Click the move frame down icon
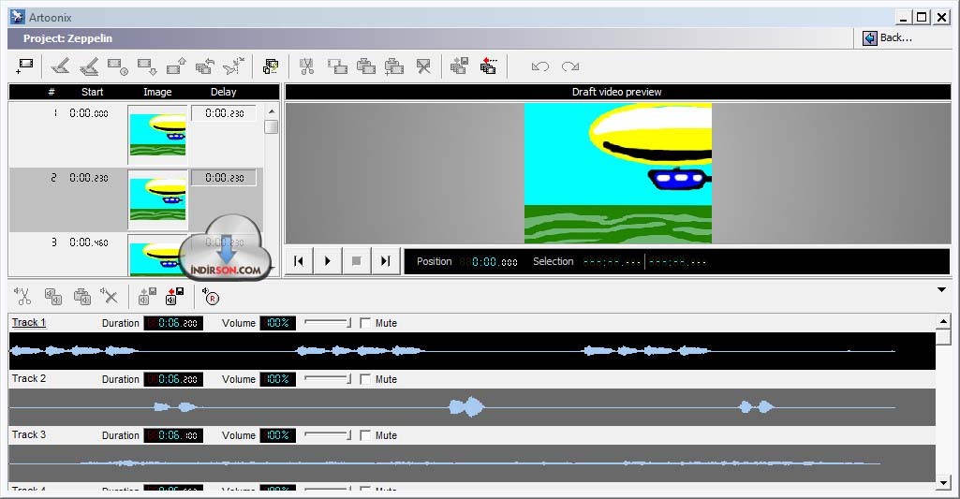Image resolution: width=960 pixels, height=499 pixels. click(147, 66)
